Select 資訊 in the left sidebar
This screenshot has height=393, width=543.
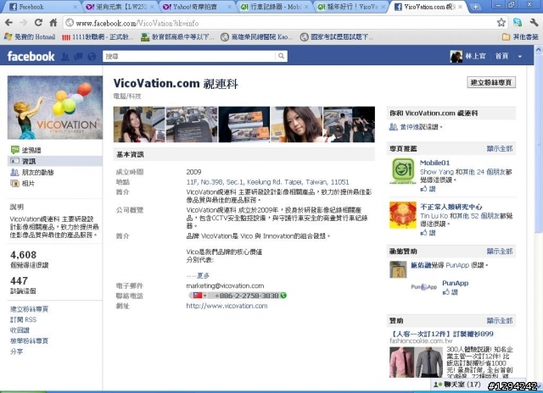click(55, 161)
